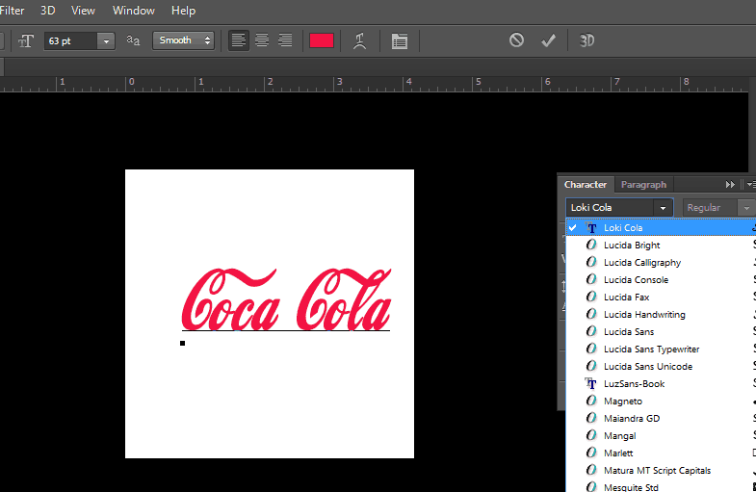
Task: Click the font size T icon
Action: coord(26,40)
